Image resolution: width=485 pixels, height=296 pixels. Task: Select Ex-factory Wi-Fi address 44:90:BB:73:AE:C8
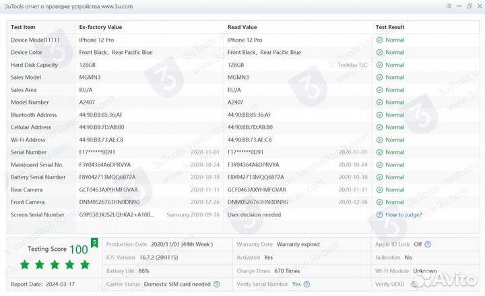[x=101, y=140]
